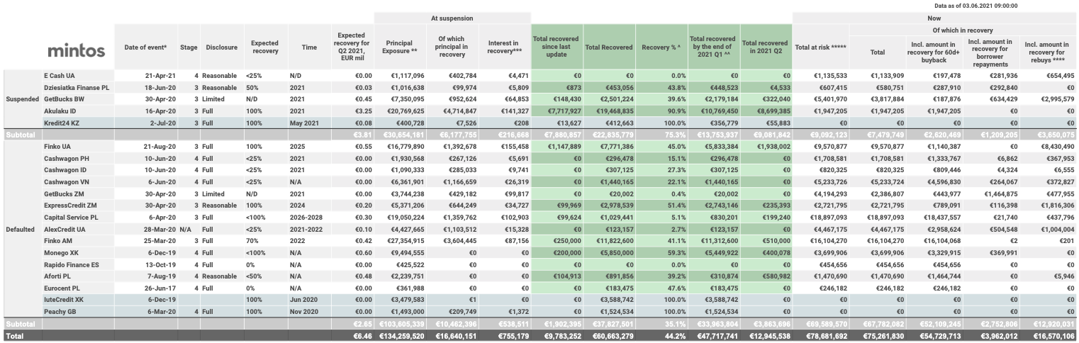Select the "Akulaku ID" row name
The height and width of the screenshot is (343, 1079).
point(60,112)
